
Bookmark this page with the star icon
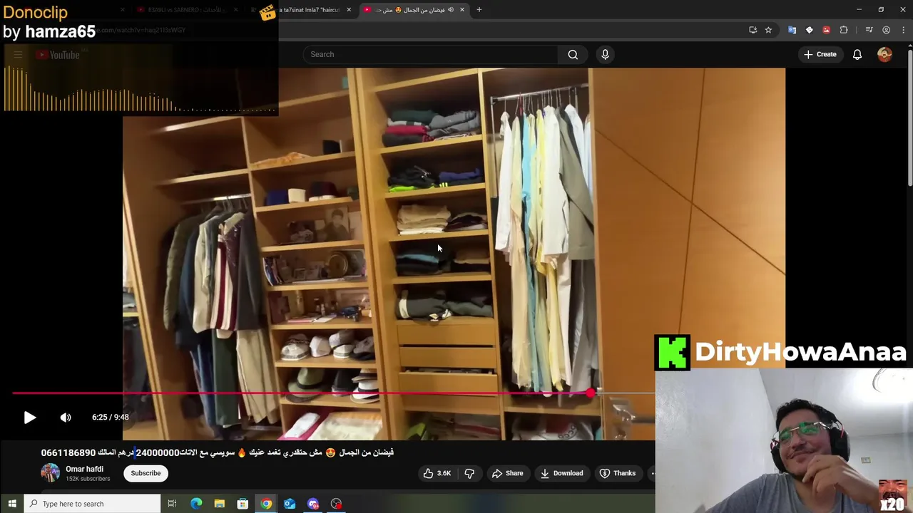click(x=768, y=30)
